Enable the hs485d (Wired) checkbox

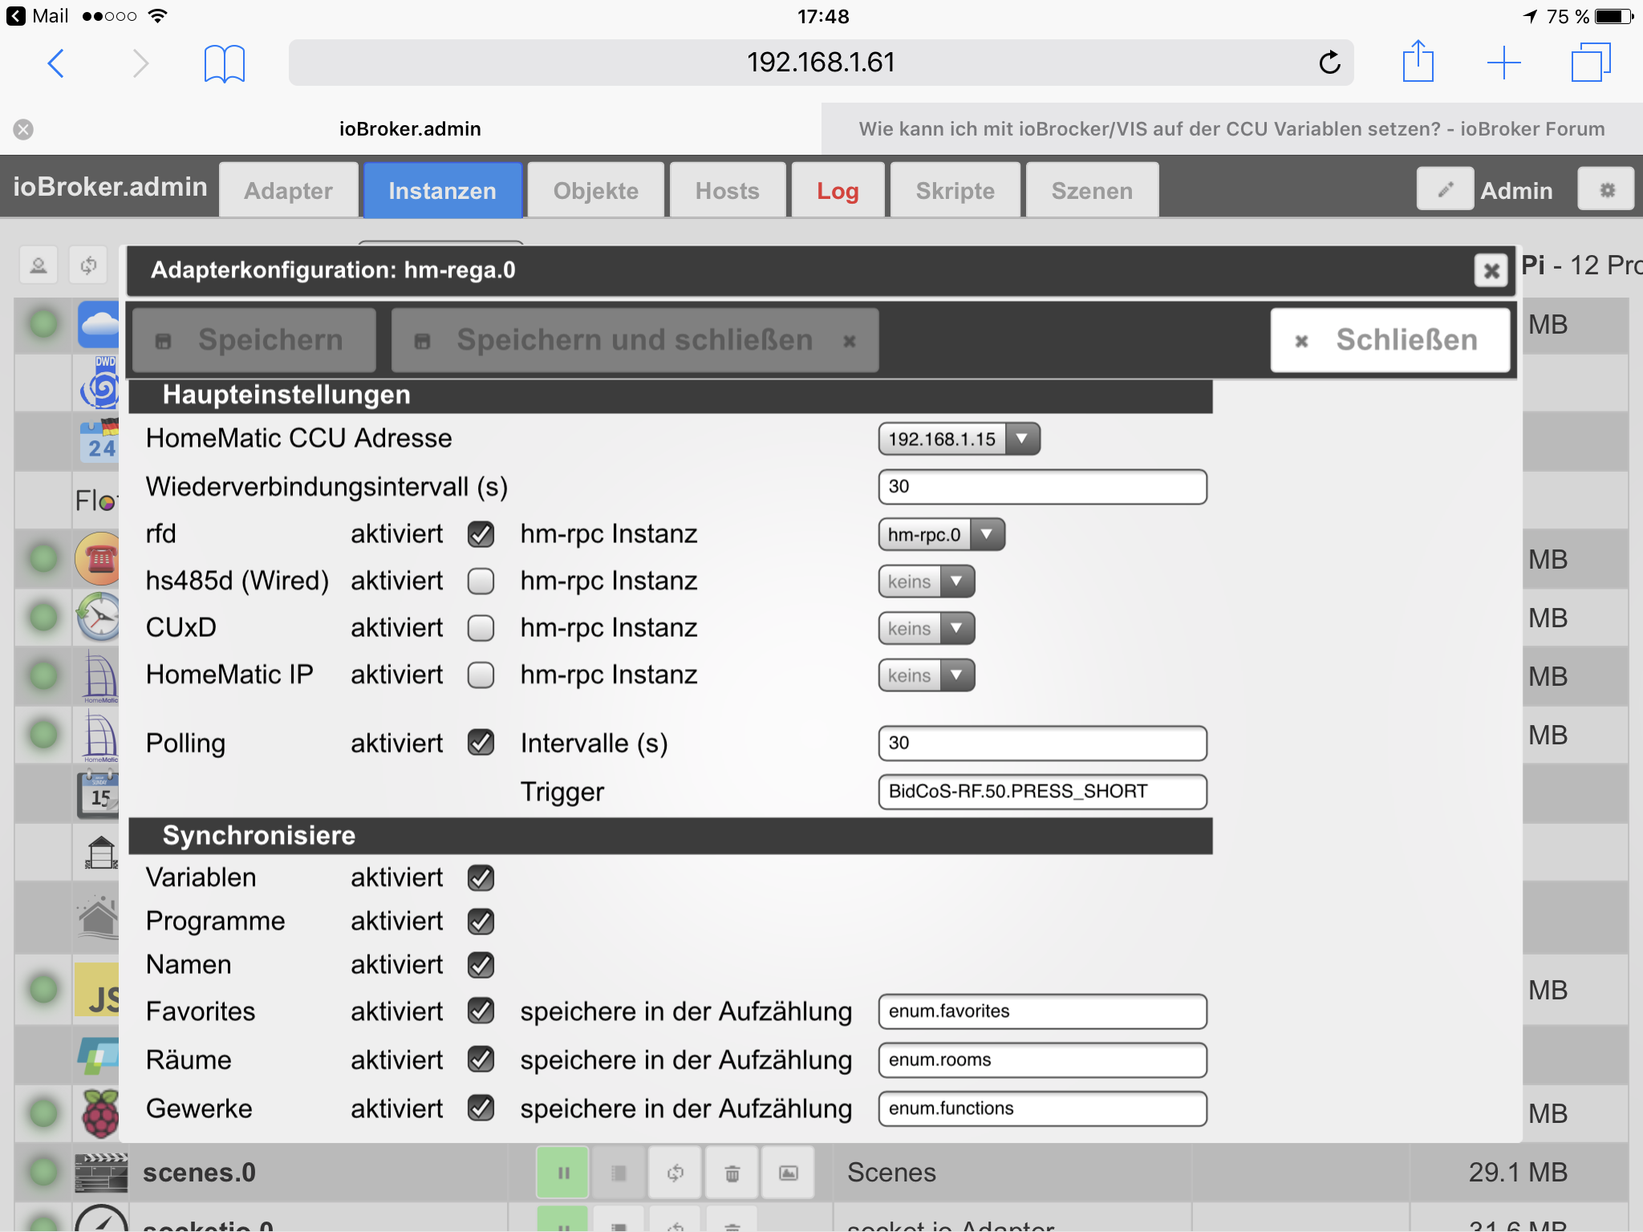click(x=481, y=581)
